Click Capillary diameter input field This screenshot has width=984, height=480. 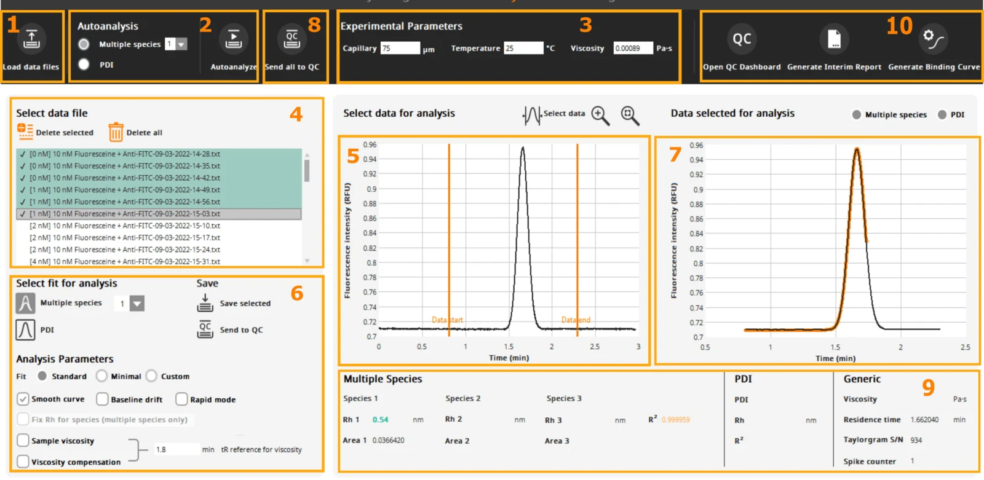pyautogui.click(x=400, y=48)
